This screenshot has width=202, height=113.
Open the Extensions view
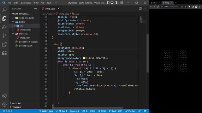(4, 45)
